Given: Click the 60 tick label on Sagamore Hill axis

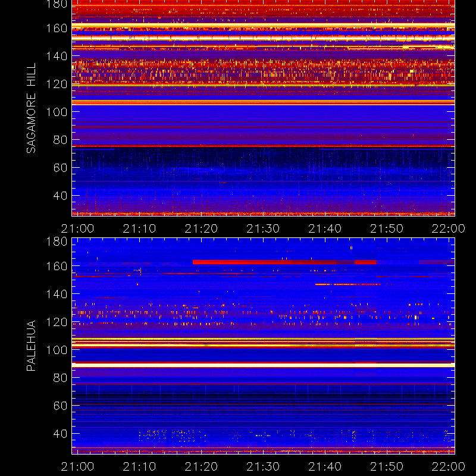Looking at the screenshot, I should tap(60, 168).
